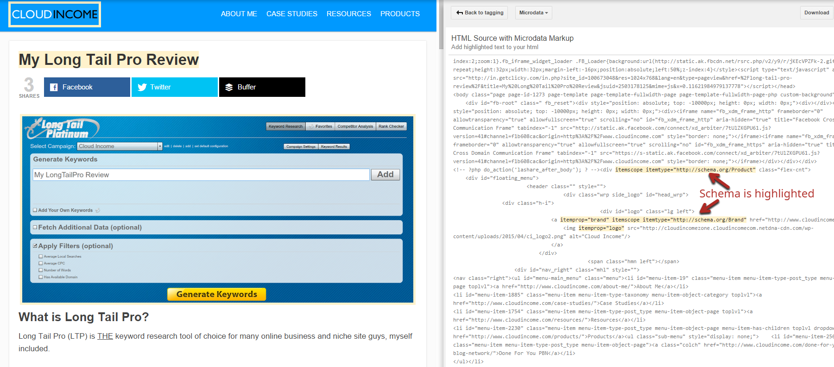
Task: Open the ABOUT ME menu item
Action: 239,14
